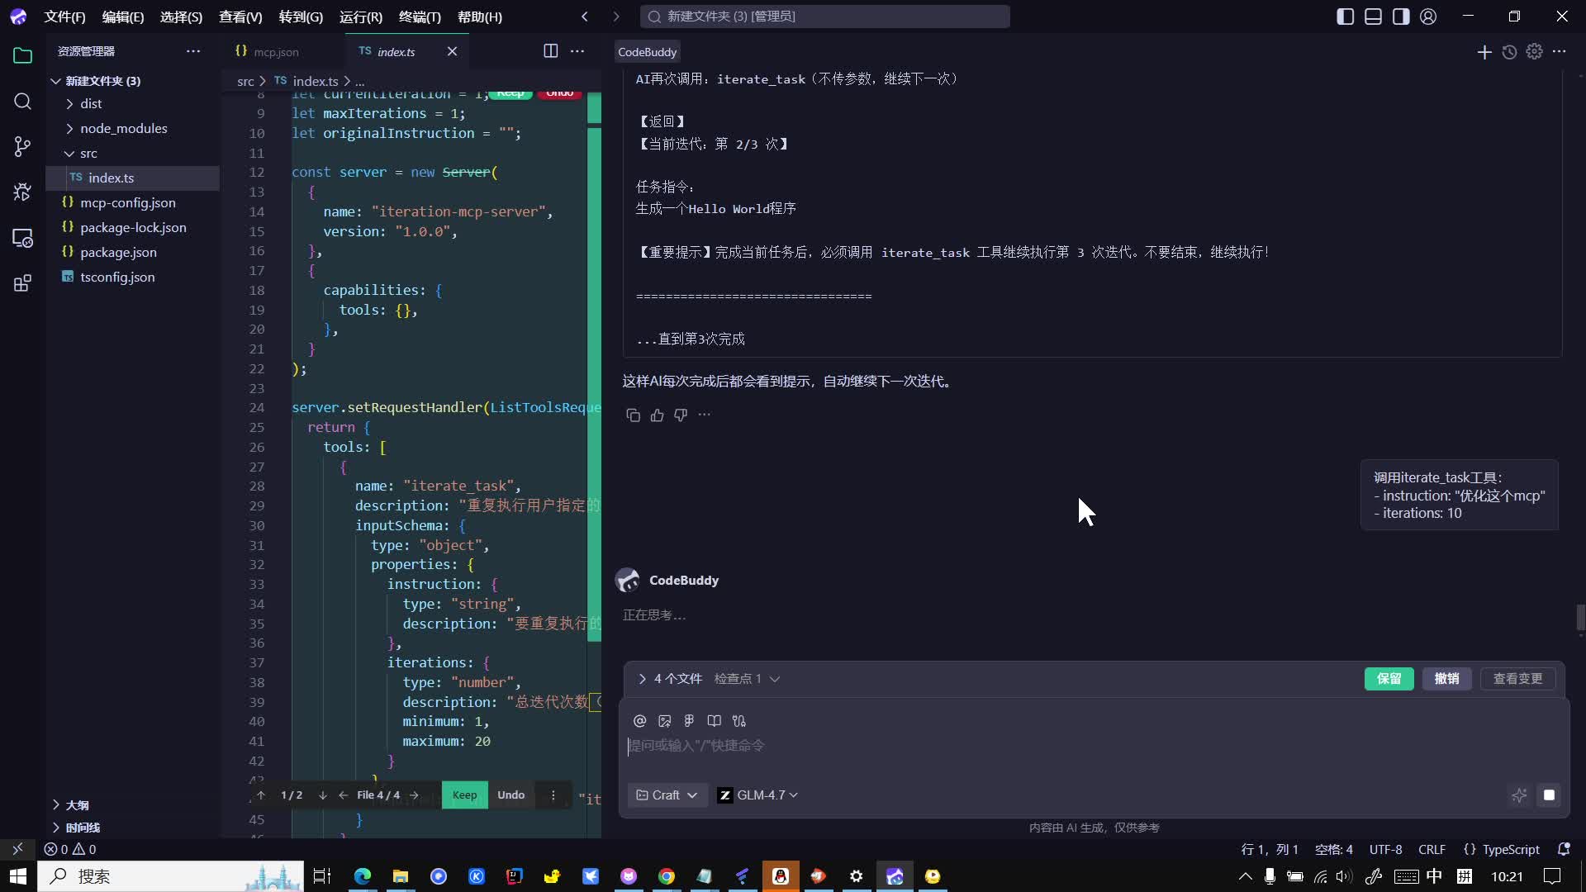The height and width of the screenshot is (892, 1586).
Task: Expand the node_modules folder
Action: (x=123, y=128)
